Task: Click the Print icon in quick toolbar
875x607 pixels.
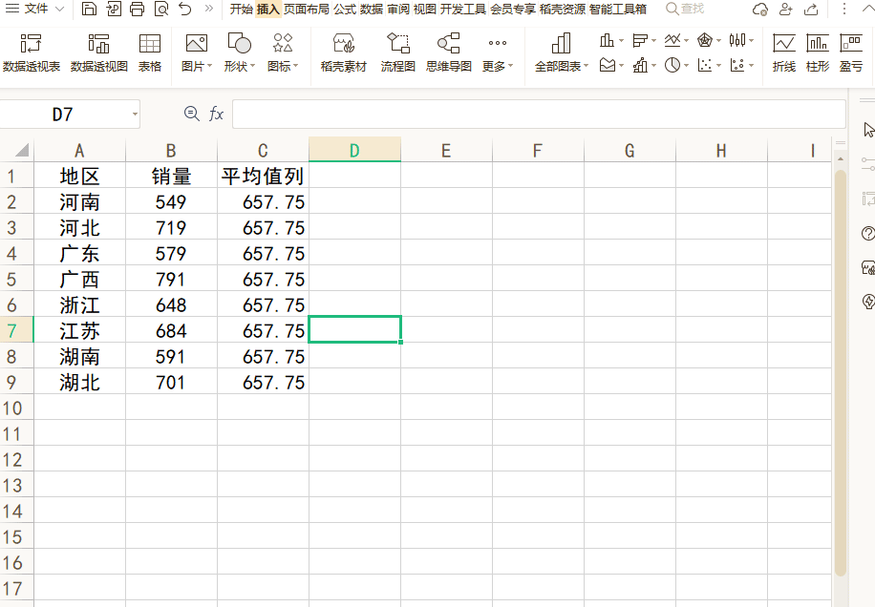Action: pyautogui.click(x=137, y=10)
